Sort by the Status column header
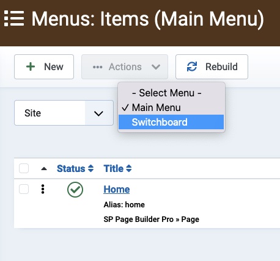 coord(71,168)
